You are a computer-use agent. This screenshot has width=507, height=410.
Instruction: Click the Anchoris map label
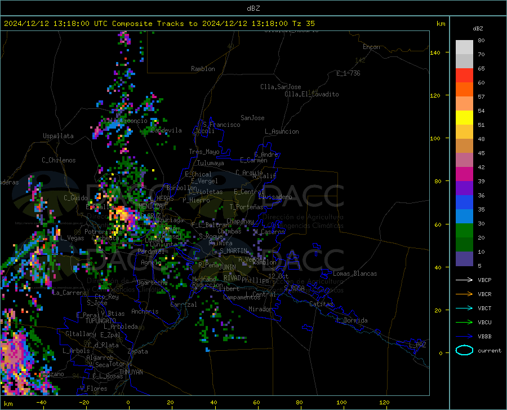(x=145, y=311)
